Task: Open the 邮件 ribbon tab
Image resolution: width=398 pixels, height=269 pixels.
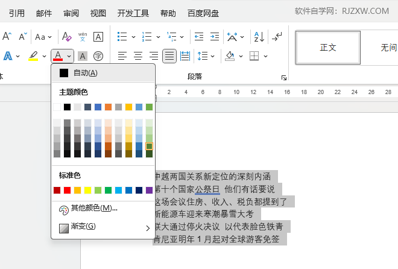Action: click(x=44, y=13)
